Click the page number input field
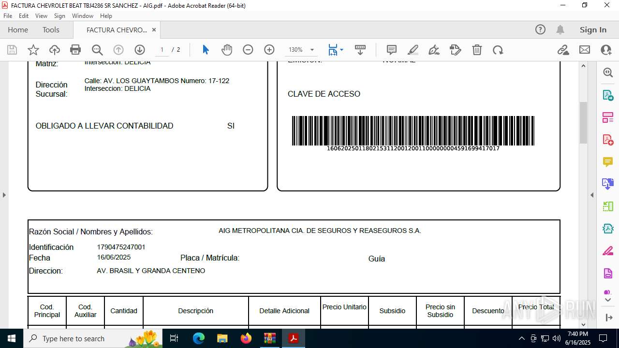 coord(162,50)
